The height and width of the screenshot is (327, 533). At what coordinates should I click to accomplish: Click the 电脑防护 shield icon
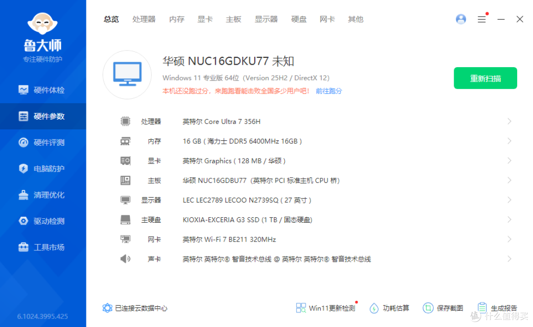click(x=24, y=168)
